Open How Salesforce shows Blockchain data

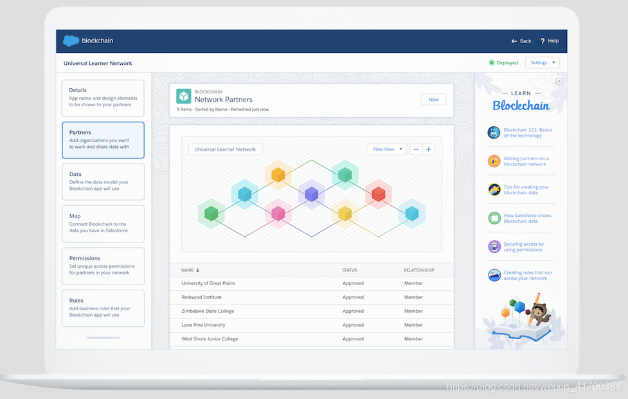coord(528,218)
